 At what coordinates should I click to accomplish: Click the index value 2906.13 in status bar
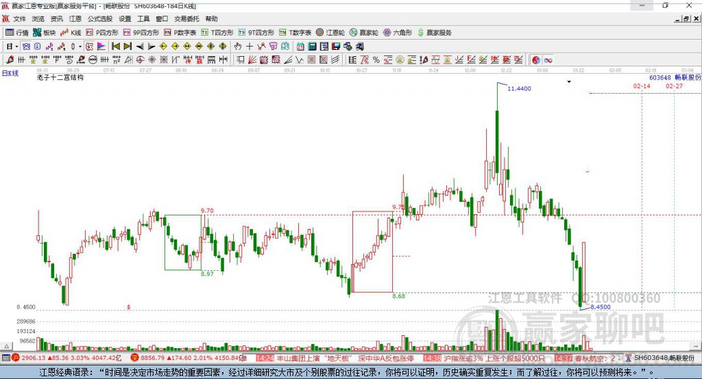[x=34, y=358]
